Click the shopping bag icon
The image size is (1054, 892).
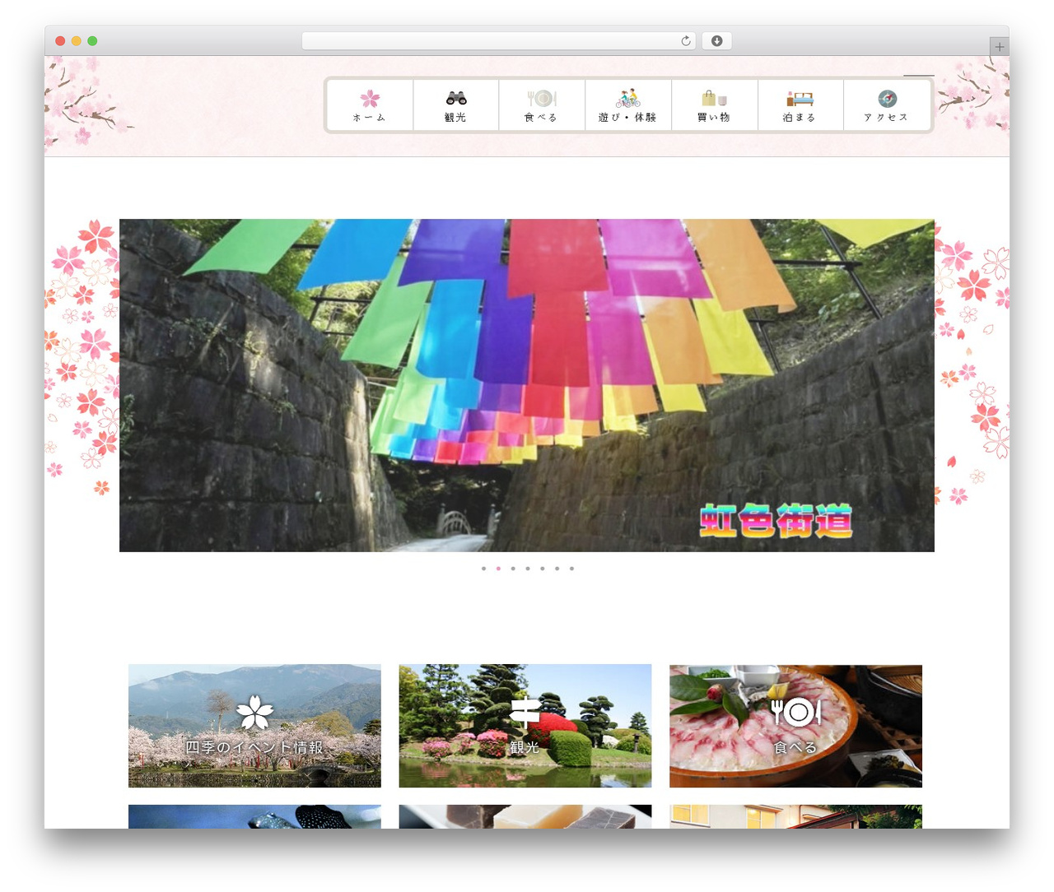pos(714,99)
